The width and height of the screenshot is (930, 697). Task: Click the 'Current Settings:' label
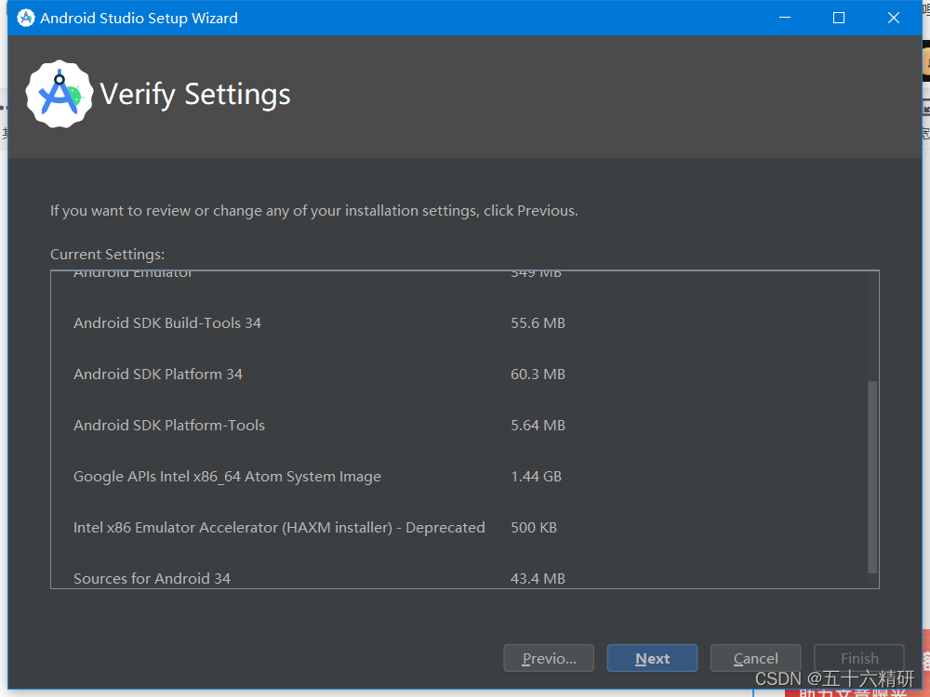[107, 255]
